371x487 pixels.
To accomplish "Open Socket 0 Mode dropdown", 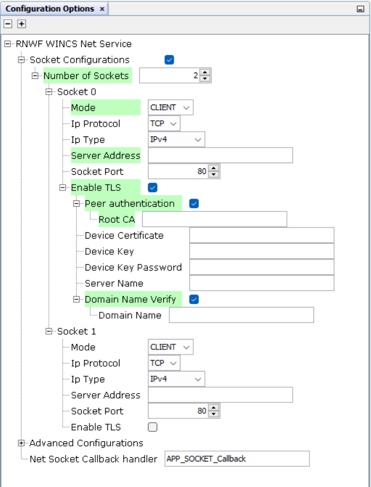I will (x=171, y=107).
